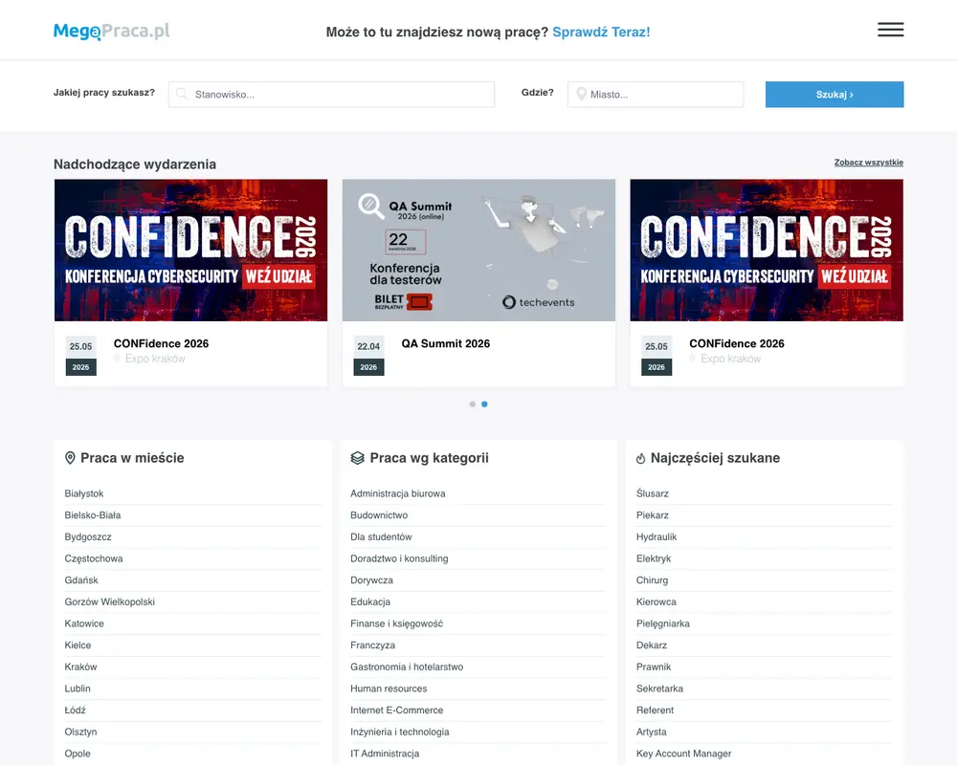Screen dimensions: 957x765
Task: Select Elektryk popular search
Action: point(653,558)
